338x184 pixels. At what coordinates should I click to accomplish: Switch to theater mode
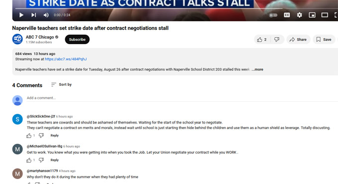(x=325, y=15)
